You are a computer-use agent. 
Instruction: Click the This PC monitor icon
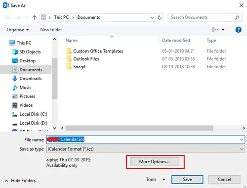click(x=12, y=43)
